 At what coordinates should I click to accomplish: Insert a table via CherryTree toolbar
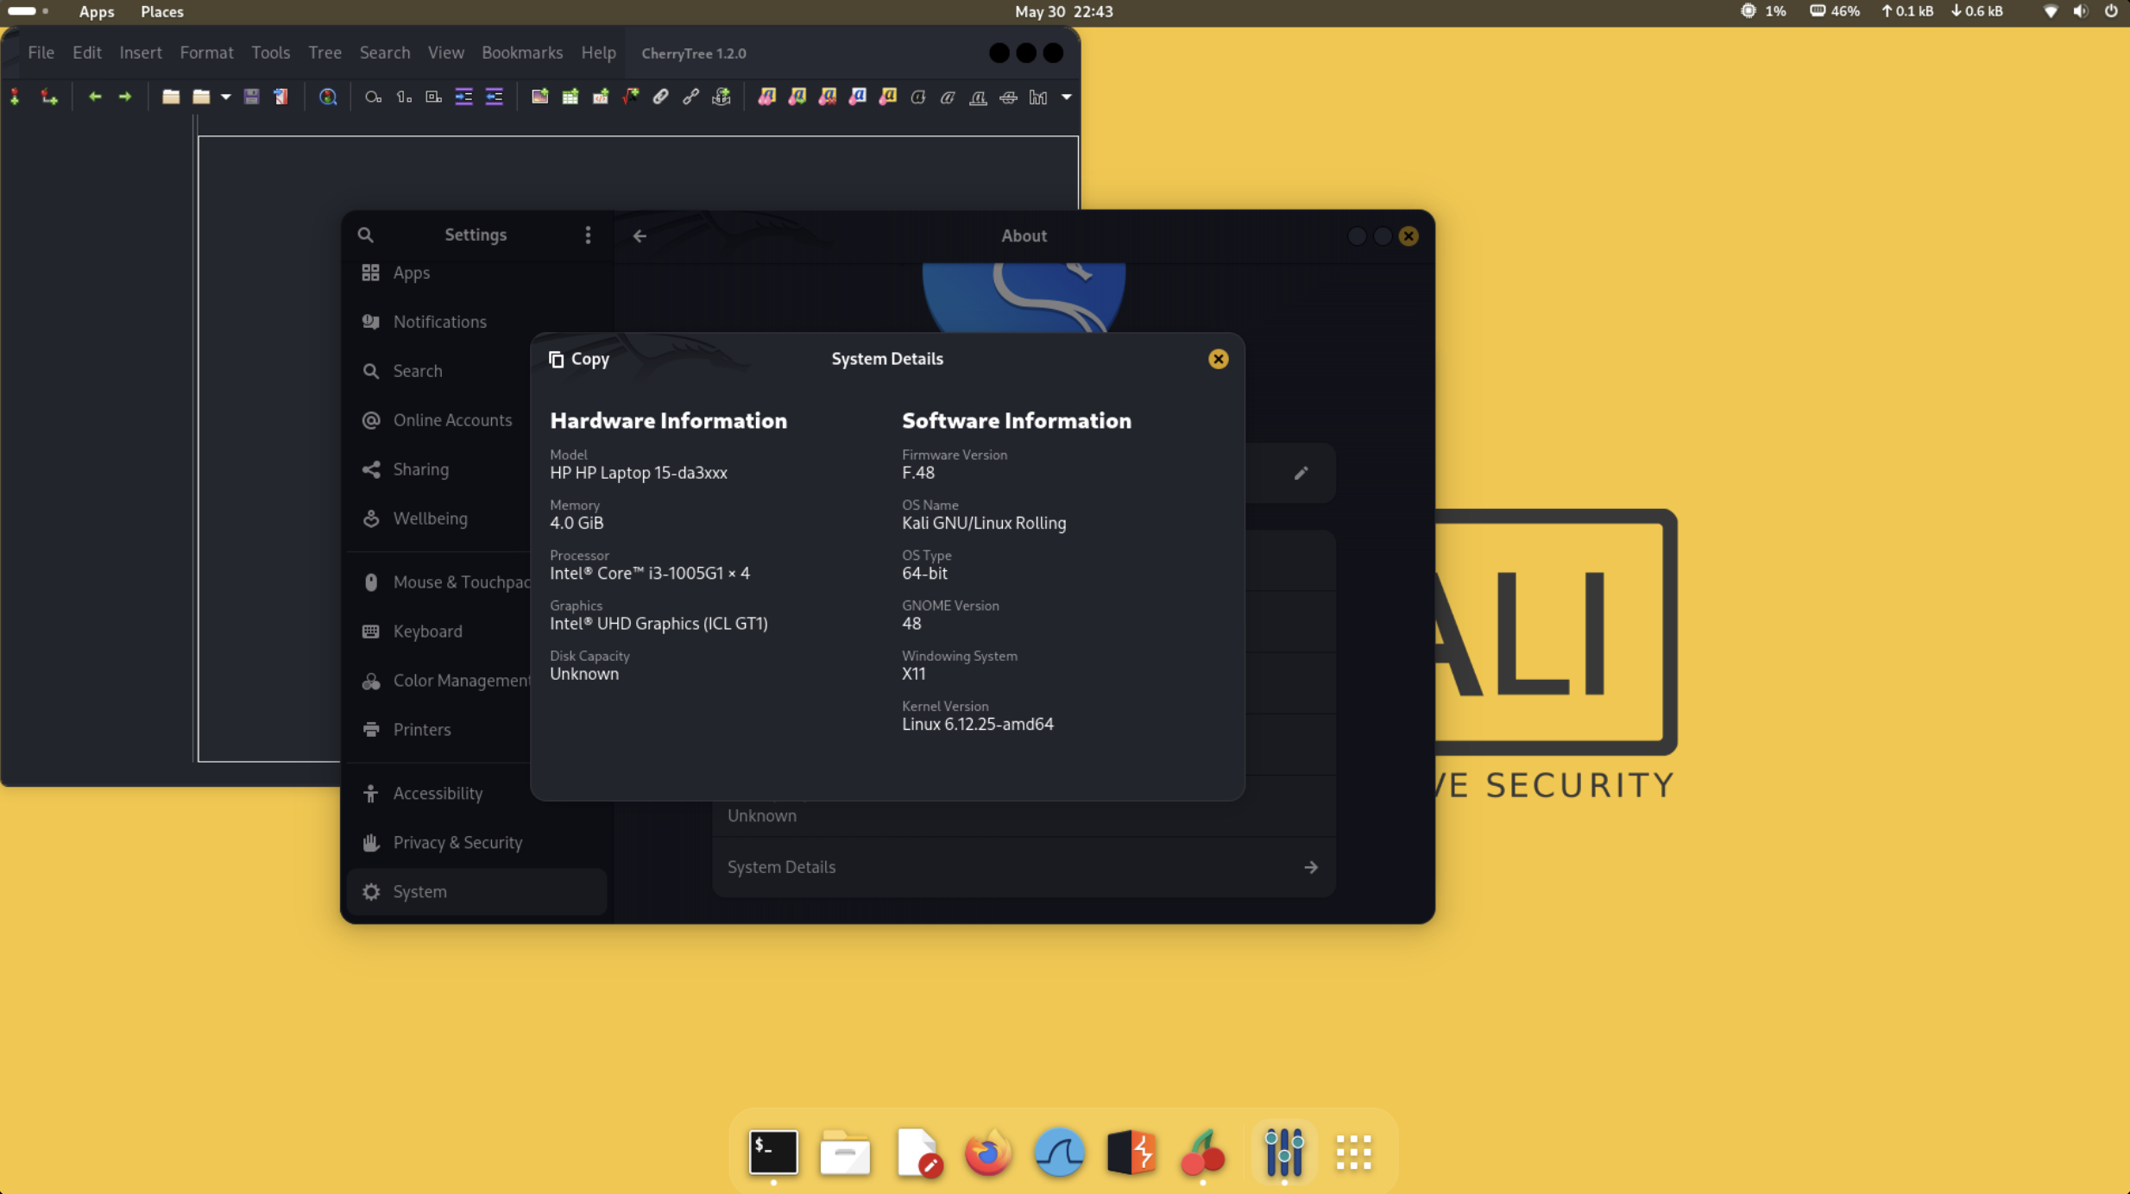[570, 97]
